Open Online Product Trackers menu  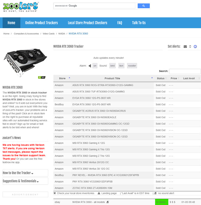pos(41,23)
